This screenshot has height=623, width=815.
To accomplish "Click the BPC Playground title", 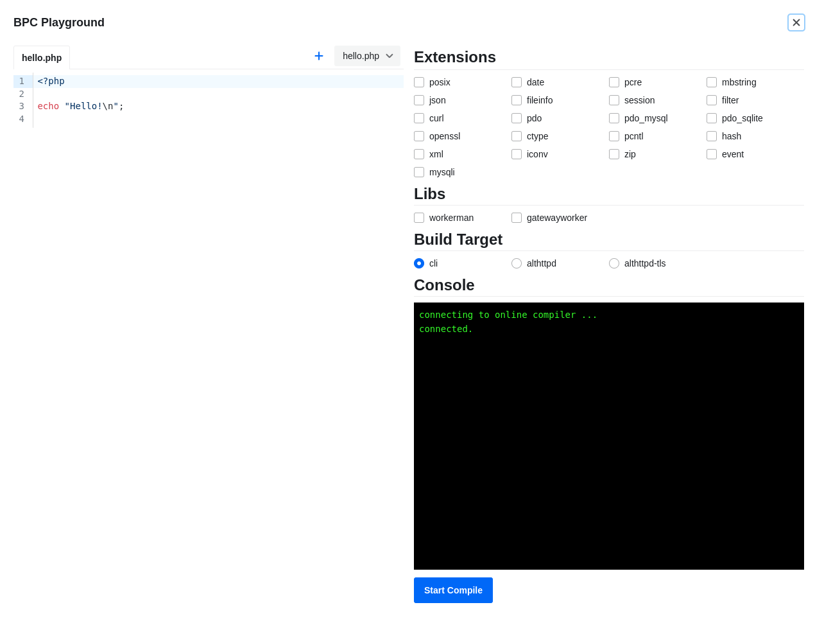I will (x=59, y=22).
